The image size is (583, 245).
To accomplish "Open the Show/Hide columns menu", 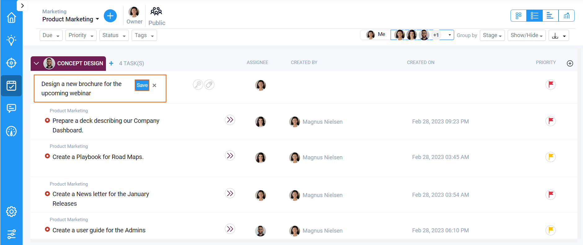I will point(526,35).
